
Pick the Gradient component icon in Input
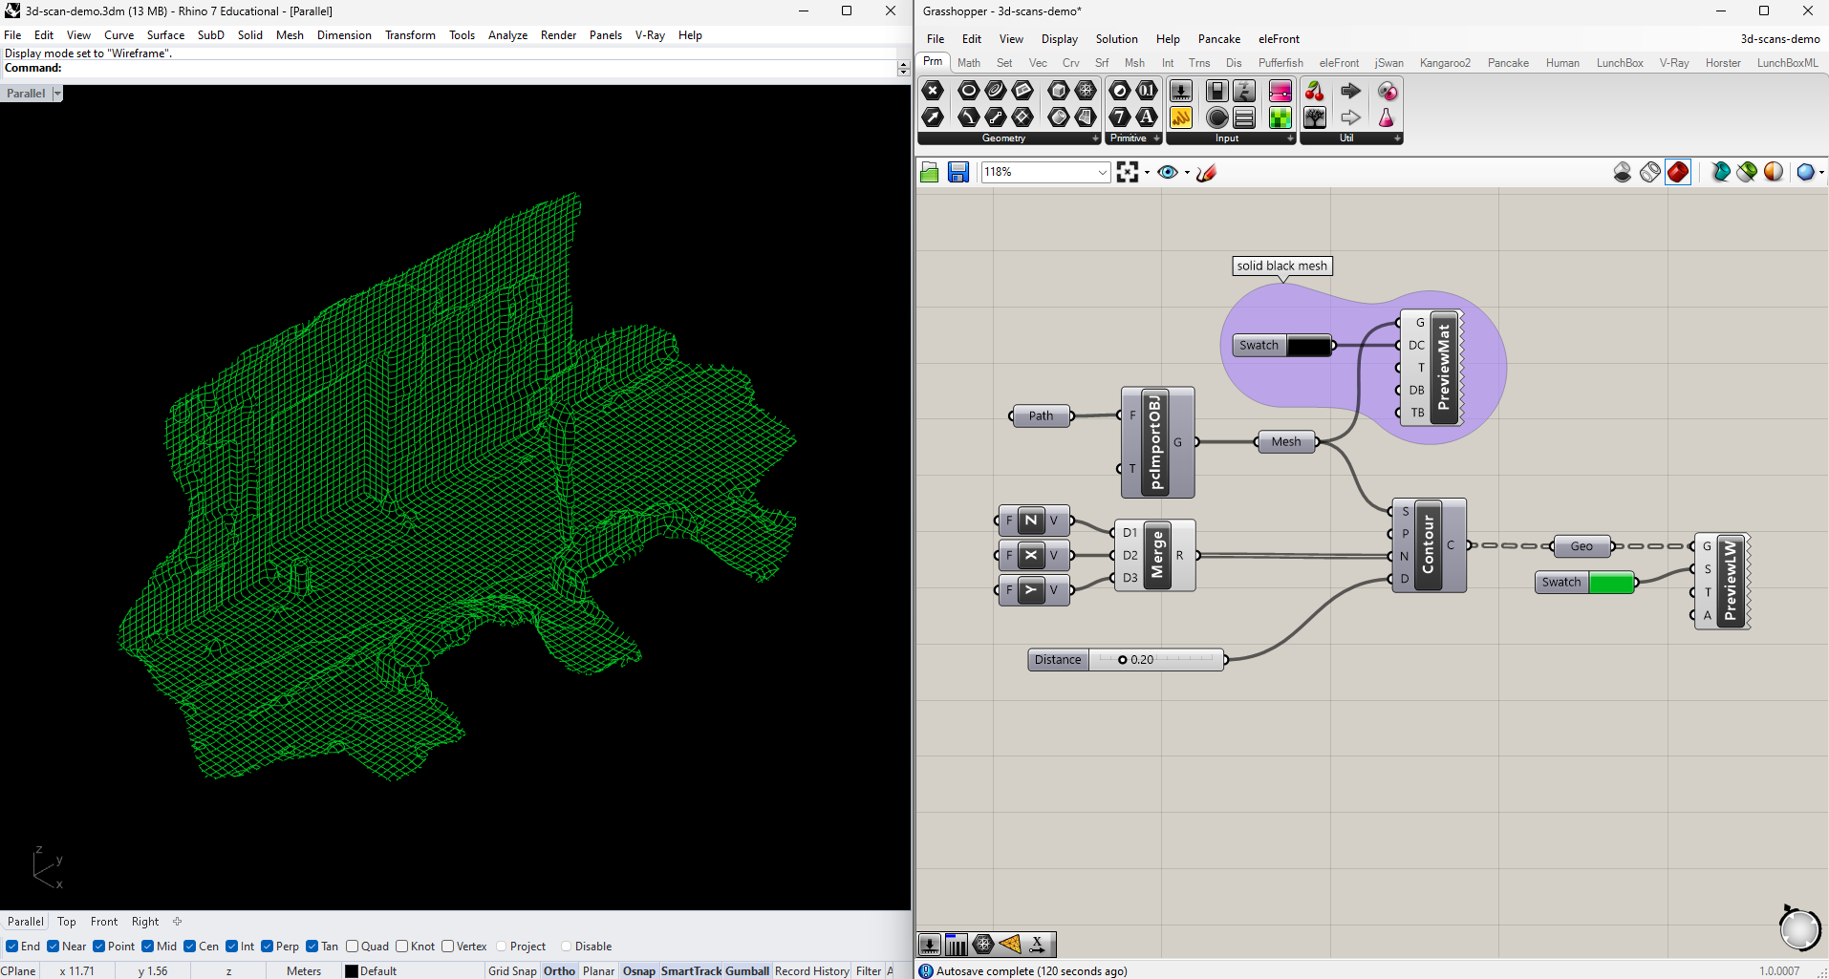point(1280,91)
